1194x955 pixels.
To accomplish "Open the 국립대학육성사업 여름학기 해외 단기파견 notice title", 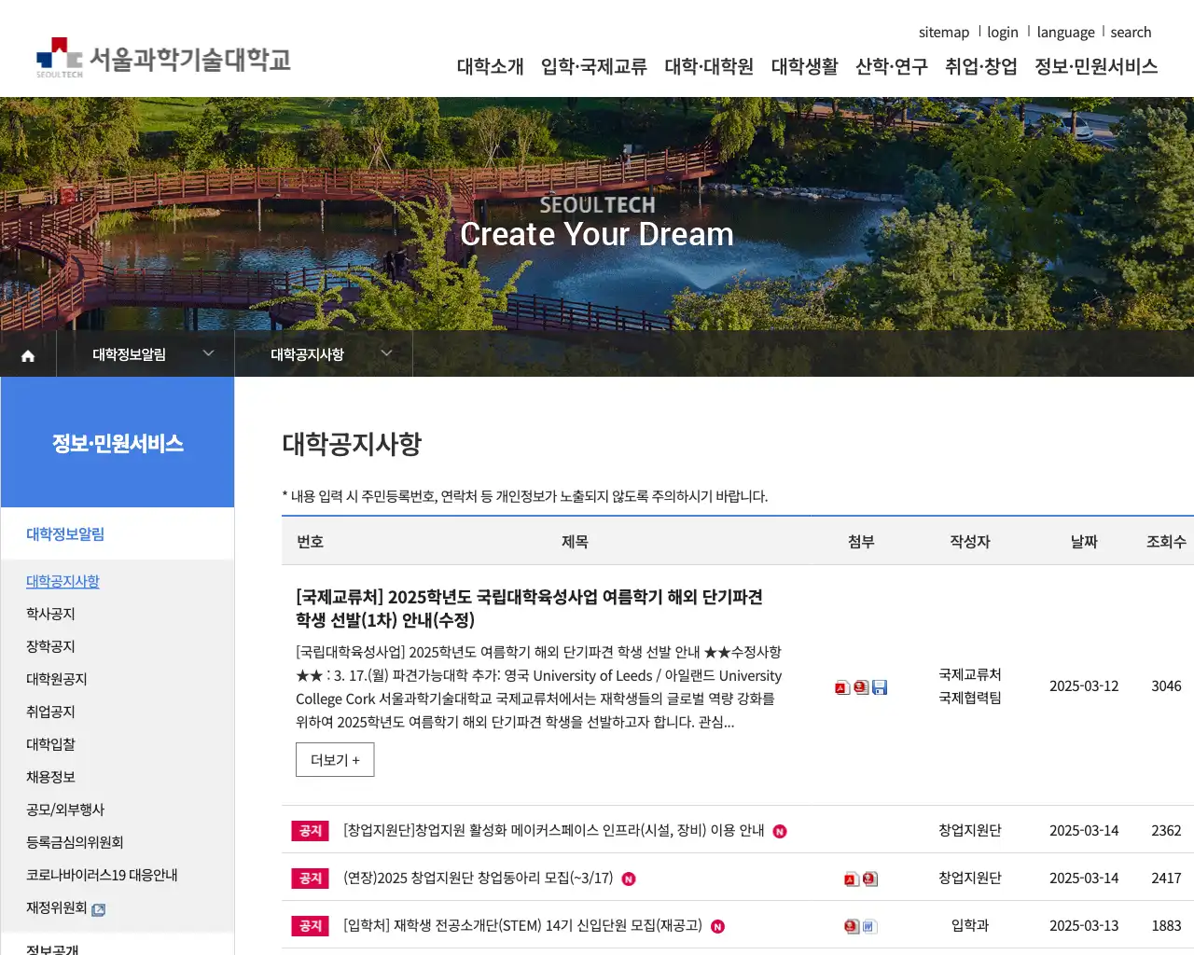I will (x=529, y=608).
